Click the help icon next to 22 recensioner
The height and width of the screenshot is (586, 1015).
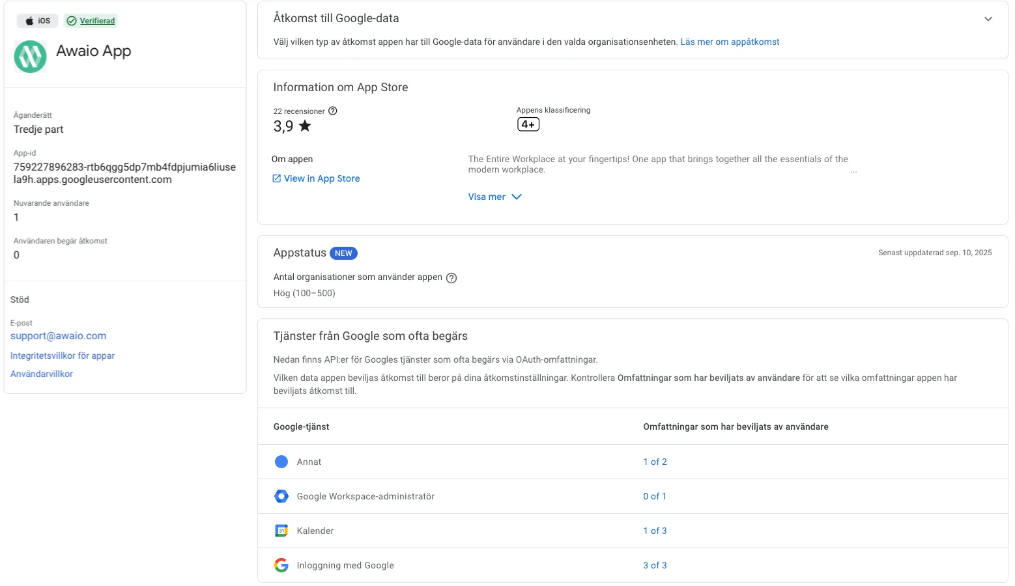(333, 111)
